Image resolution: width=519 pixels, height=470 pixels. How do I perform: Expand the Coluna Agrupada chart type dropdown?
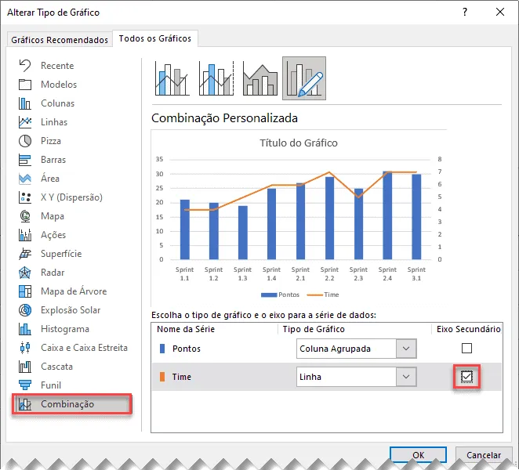(x=406, y=349)
